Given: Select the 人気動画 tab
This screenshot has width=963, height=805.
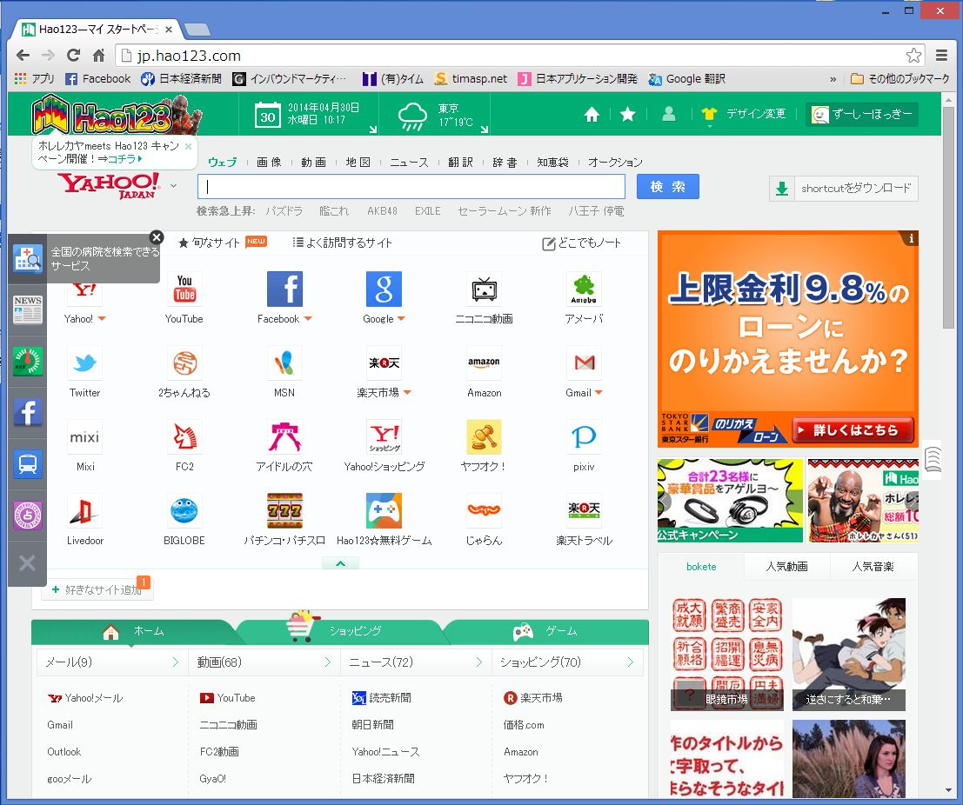Looking at the screenshot, I should point(786,567).
